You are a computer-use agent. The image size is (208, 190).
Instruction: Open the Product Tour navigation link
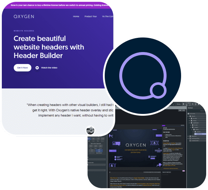91,16
